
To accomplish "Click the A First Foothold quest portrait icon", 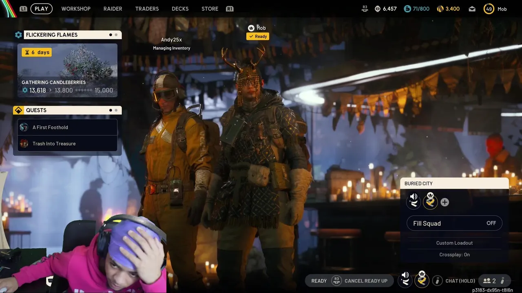I will (24, 127).
